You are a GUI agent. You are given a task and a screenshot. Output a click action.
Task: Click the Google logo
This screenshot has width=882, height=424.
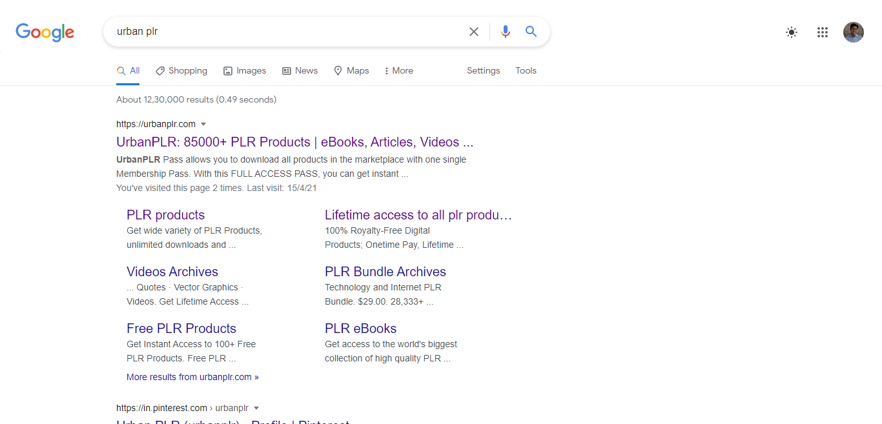(x=45, y=32)
